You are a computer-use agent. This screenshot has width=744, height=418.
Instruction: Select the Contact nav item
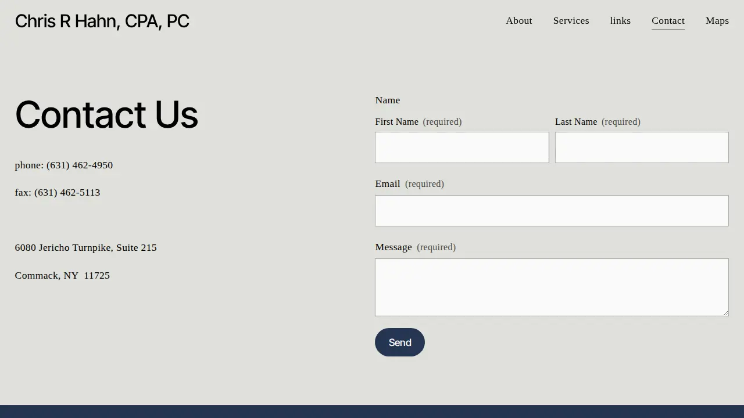point(668,21)
